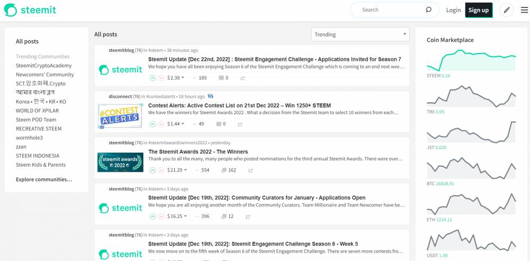Resteem The Steemit Awards 2022 post
The height and width of the screenshot is (261, 530).
tap(251, 170)
